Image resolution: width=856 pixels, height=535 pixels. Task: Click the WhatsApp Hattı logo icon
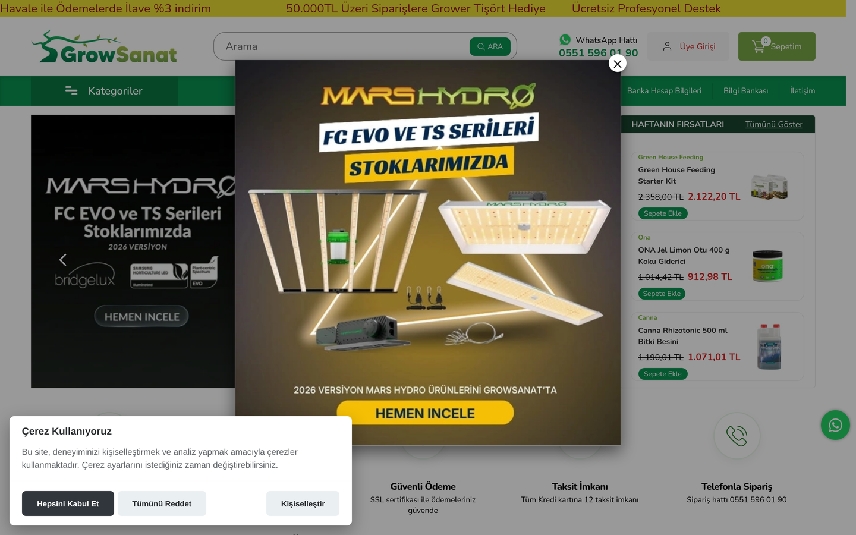tap(565, 40)
